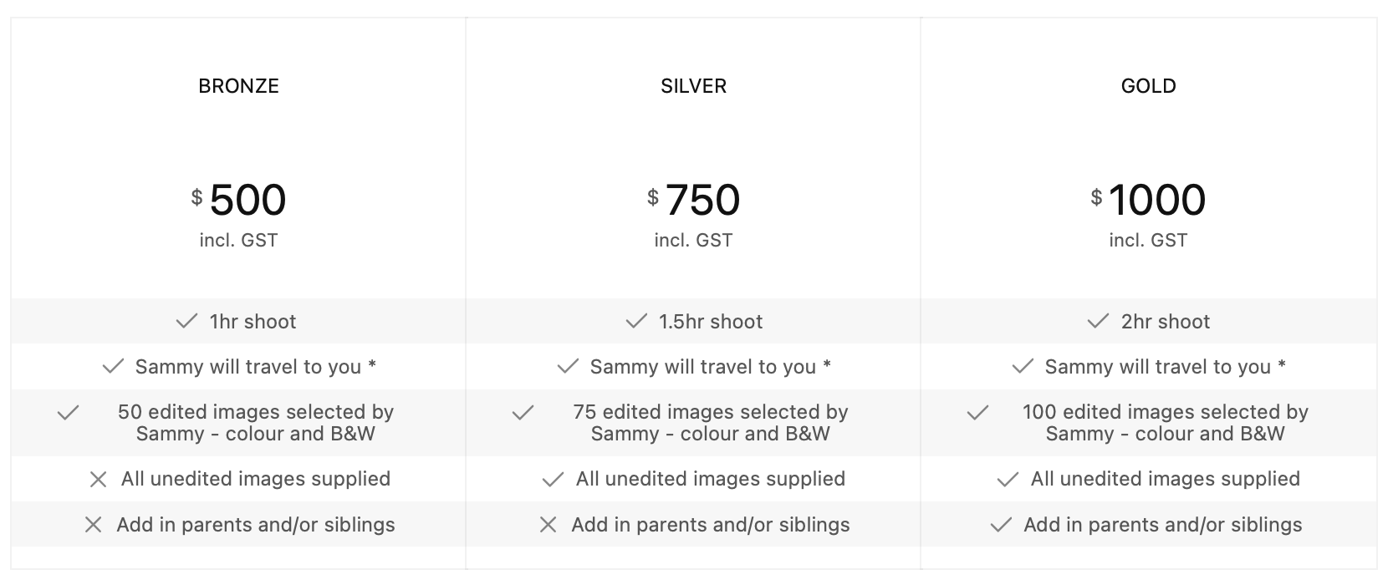Click checkmark beside 75 edited images
The height and width of the screenshot is (585, 1388).
click(523, 413)
